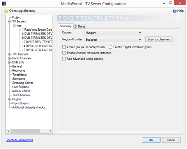Click tree scrollbar left arrow
This screenshot has width=187, height=149.
coord(8,131)
